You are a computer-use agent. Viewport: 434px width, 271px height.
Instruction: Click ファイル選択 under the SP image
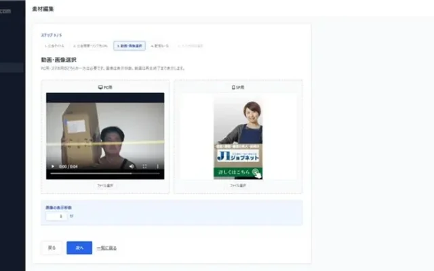pos(238,186)
